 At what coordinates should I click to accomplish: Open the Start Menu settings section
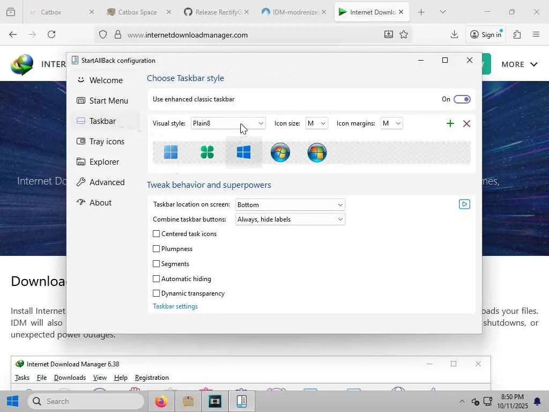(x=105, y=100)
